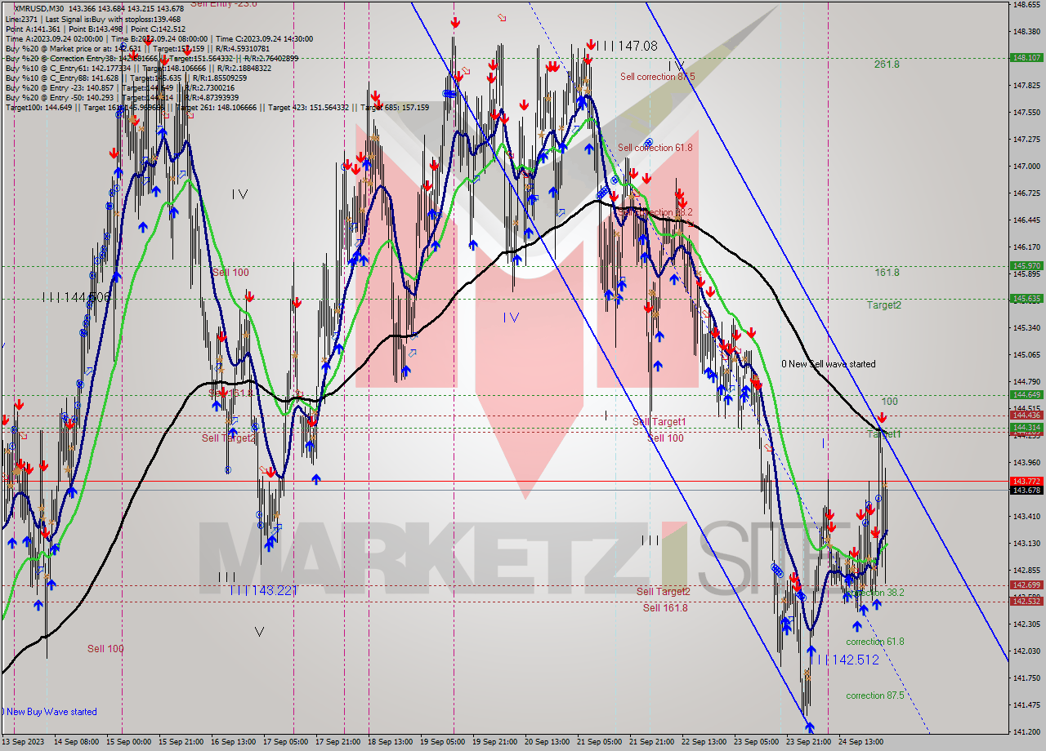Viewport: 1046px width, 751px height.
Task: Click the 148.107 price tag on axis
Action: [1026, 58]
